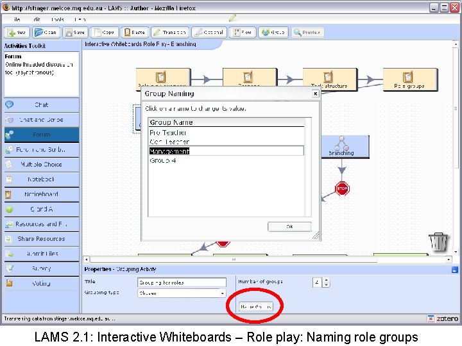Click the Group toolbar button
Image resolution: width=462 pixels, height=346 pixels.
pos(273,33)
